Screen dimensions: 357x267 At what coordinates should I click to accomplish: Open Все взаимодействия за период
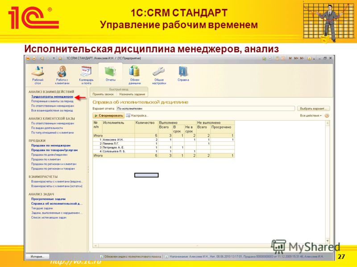coord(52,110)
